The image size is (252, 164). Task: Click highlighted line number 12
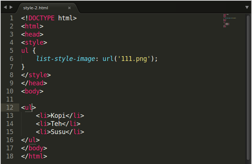pyautogui.click(x=10, y=107)
